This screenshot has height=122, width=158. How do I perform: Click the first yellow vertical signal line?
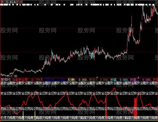pos(23,116)
